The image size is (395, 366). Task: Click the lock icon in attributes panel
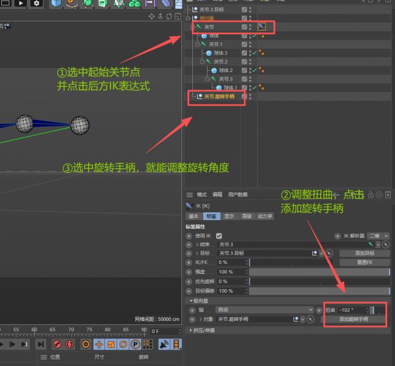[370, 195]
